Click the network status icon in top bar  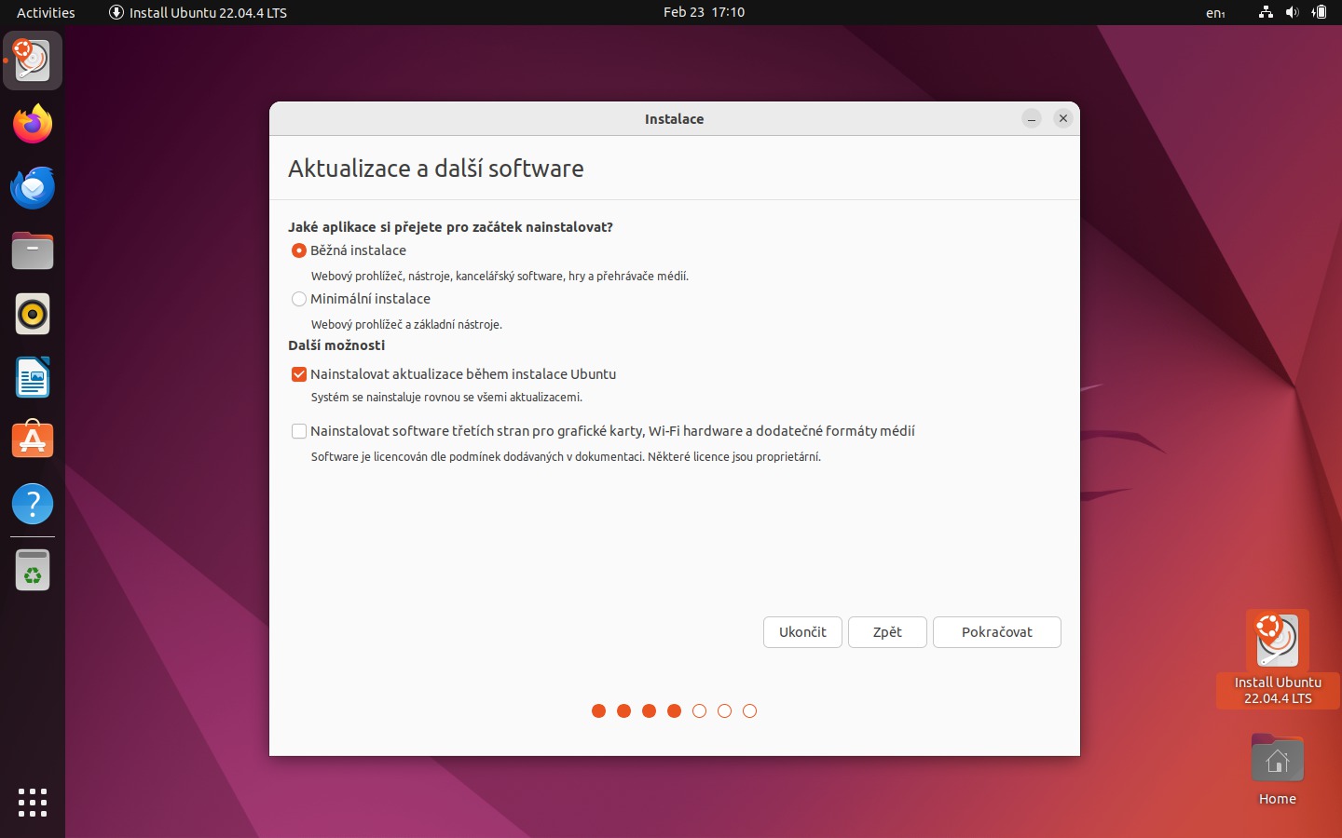(1266, 12)
